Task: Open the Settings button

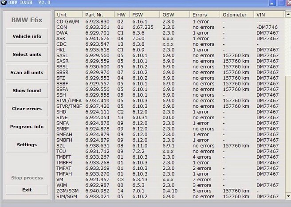Action: 27,145
